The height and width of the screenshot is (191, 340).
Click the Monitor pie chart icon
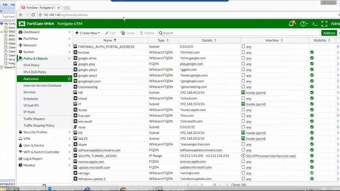pyautogui.click(x=20, y=165)
